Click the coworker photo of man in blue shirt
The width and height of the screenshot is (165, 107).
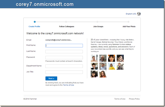(x=103, y=66)
